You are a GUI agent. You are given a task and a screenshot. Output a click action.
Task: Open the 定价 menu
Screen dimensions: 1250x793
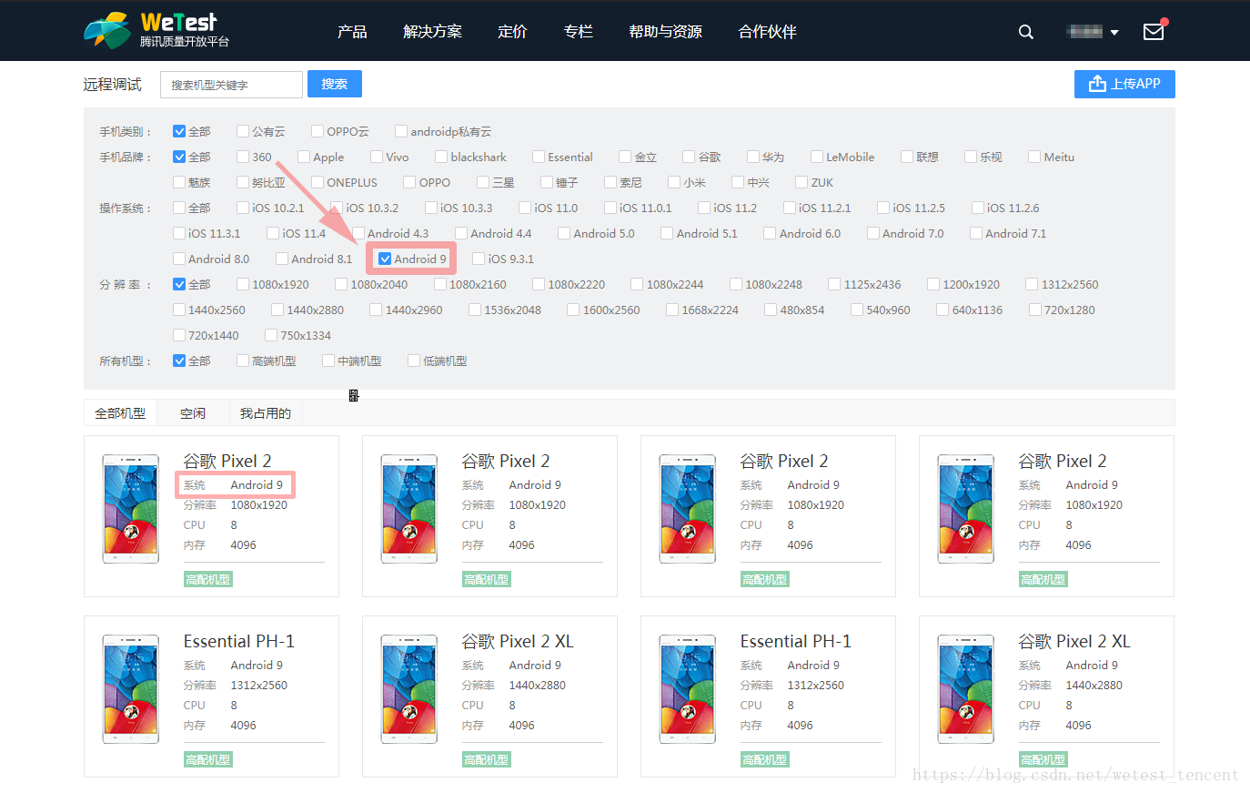pos(512,31)
